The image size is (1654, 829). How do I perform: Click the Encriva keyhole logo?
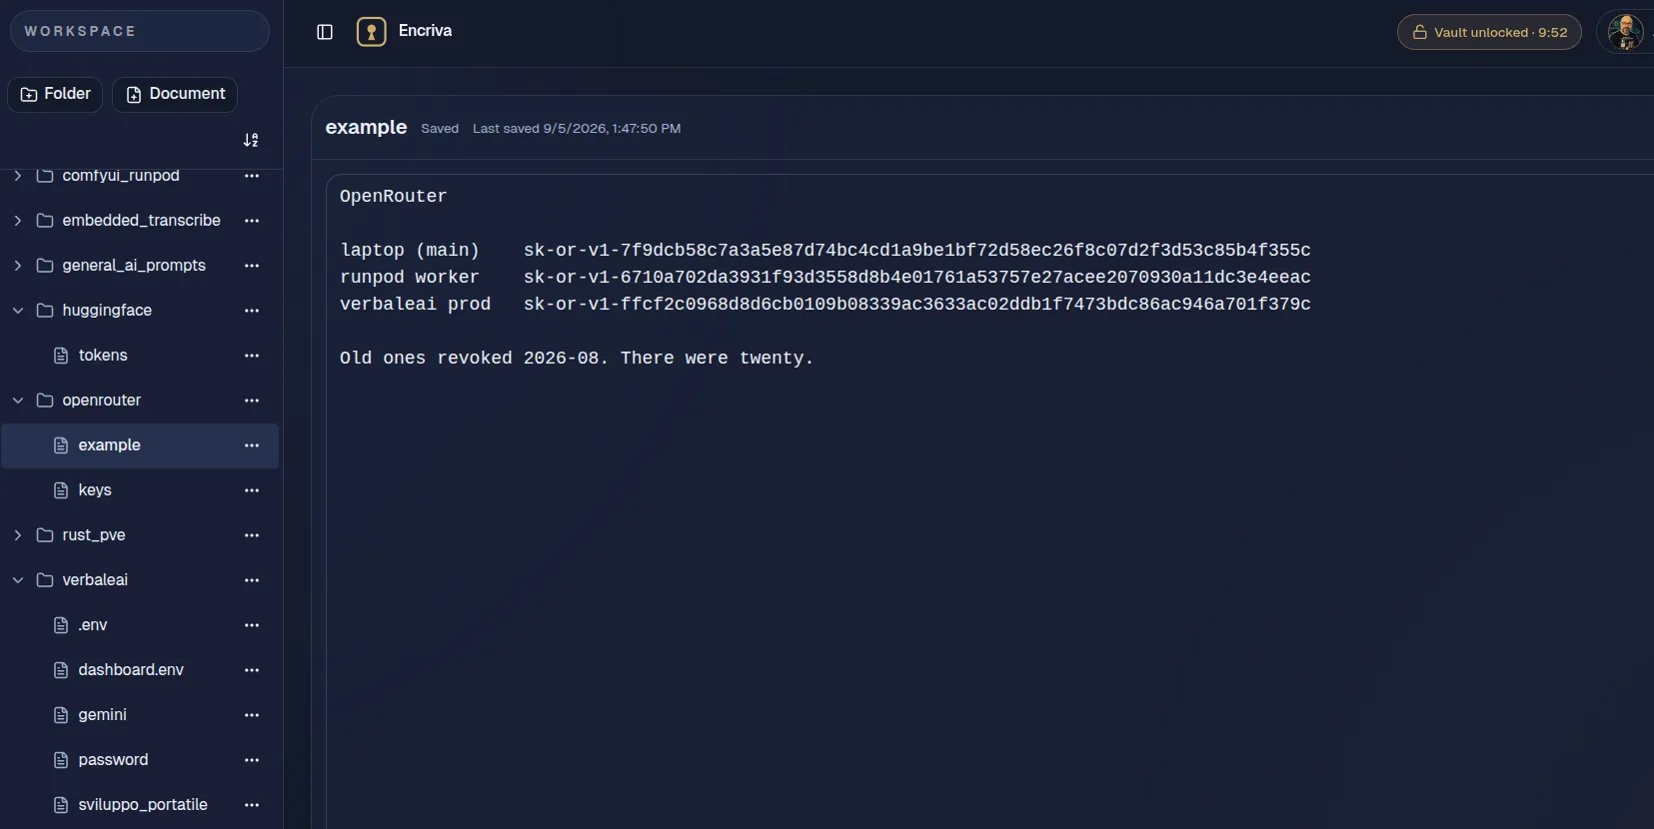(x=372, y=32)
